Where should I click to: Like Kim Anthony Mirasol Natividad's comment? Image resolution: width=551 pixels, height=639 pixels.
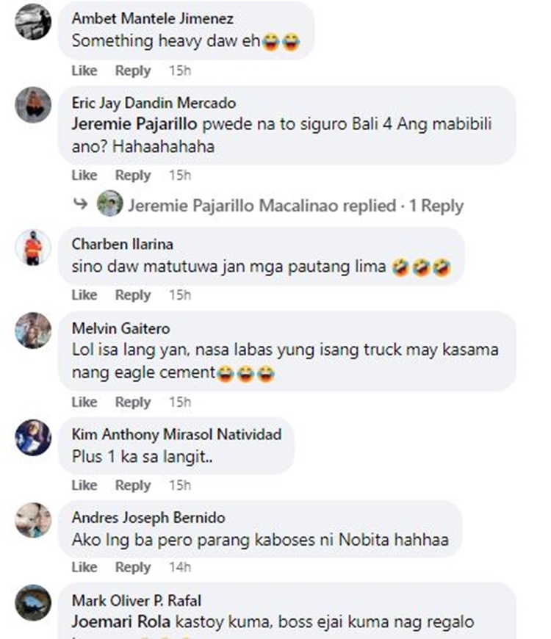pos(84,485)
